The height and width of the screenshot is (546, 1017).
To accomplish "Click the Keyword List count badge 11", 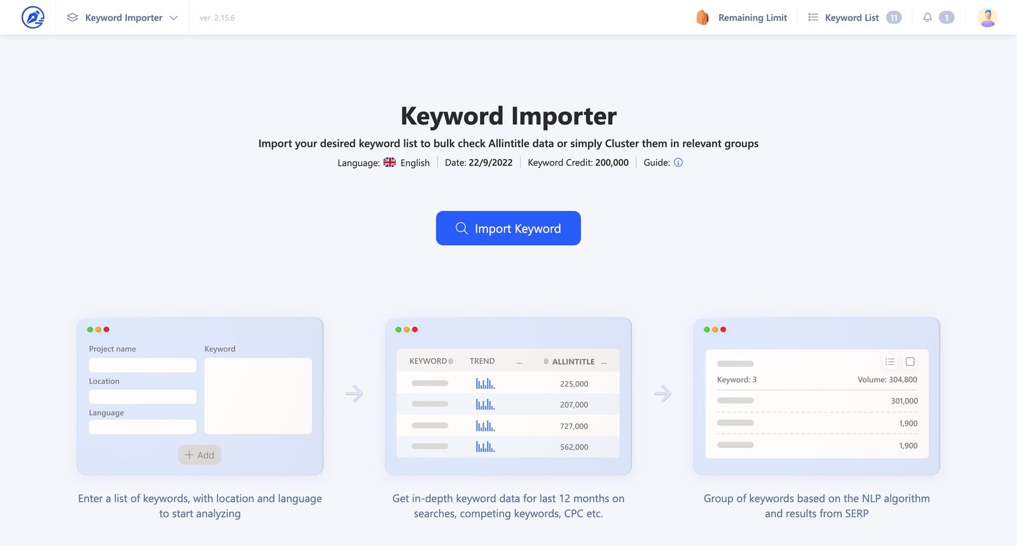I will pyautogui.click(x=894, y=18).
